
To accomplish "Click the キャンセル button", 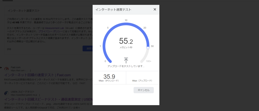I will pyautogui.click(x=144, y=90).
